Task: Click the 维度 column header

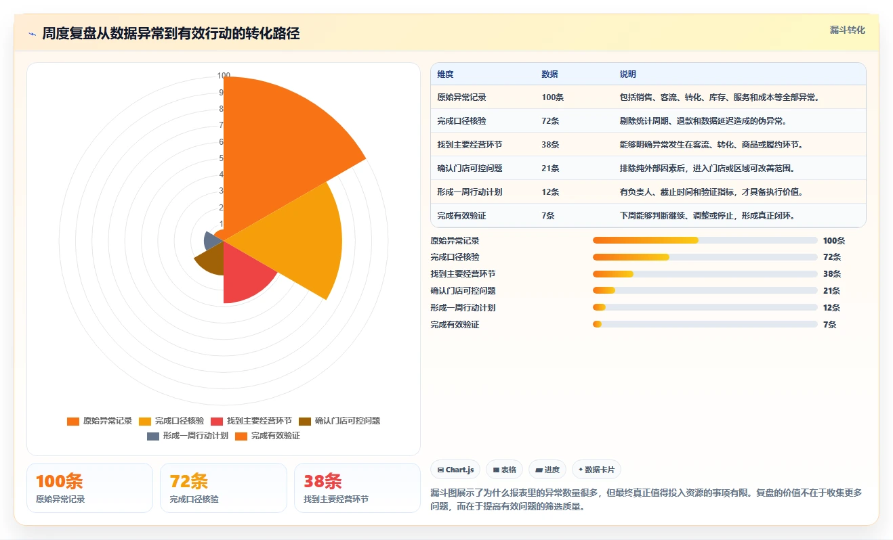Action: [445, 74]
